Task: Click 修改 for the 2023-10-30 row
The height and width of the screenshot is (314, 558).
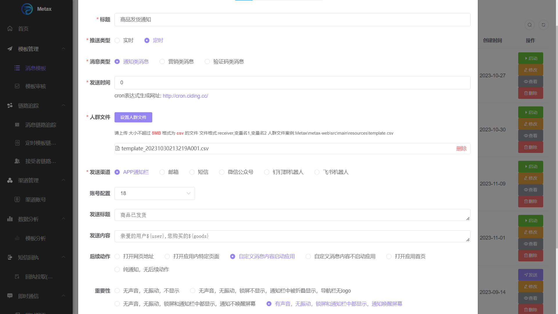Action: coord(531,124)
